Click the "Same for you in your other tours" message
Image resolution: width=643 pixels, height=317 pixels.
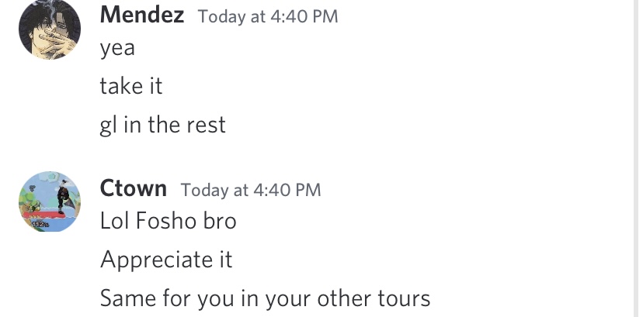coord(265,298)
